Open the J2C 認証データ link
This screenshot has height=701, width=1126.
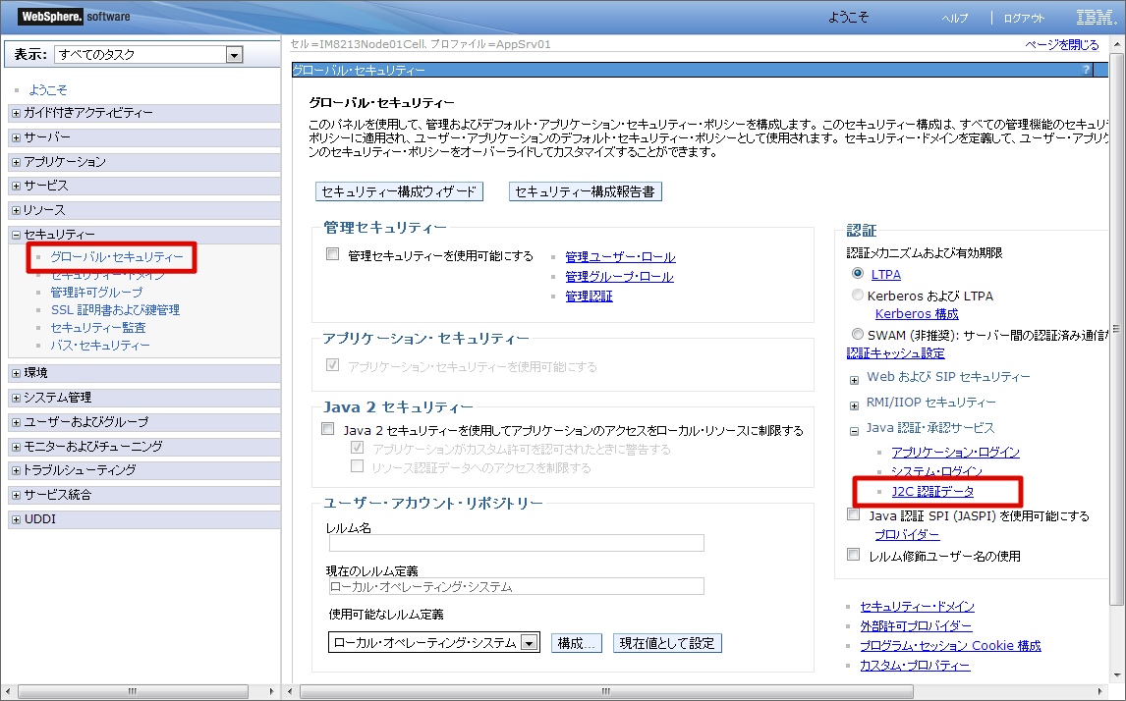(x=932, y=491)
